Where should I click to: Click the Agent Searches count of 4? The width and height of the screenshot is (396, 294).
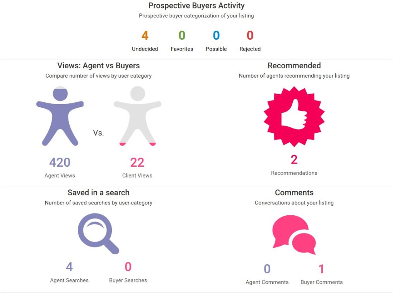coord(69,267)
